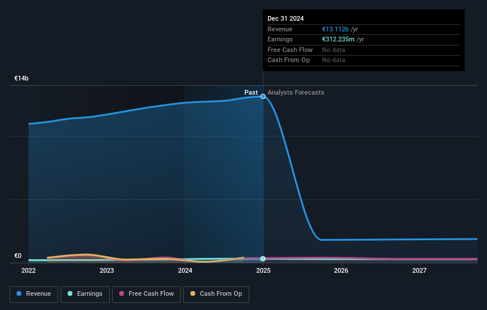Viewport: 487px width, 310px height.
Task: Click the €0 y-axis label
Action: coord(18,256)
